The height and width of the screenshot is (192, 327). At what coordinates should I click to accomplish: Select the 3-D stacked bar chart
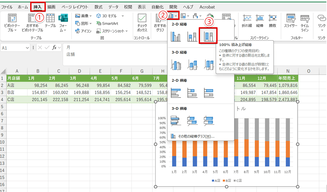point(192,121)
